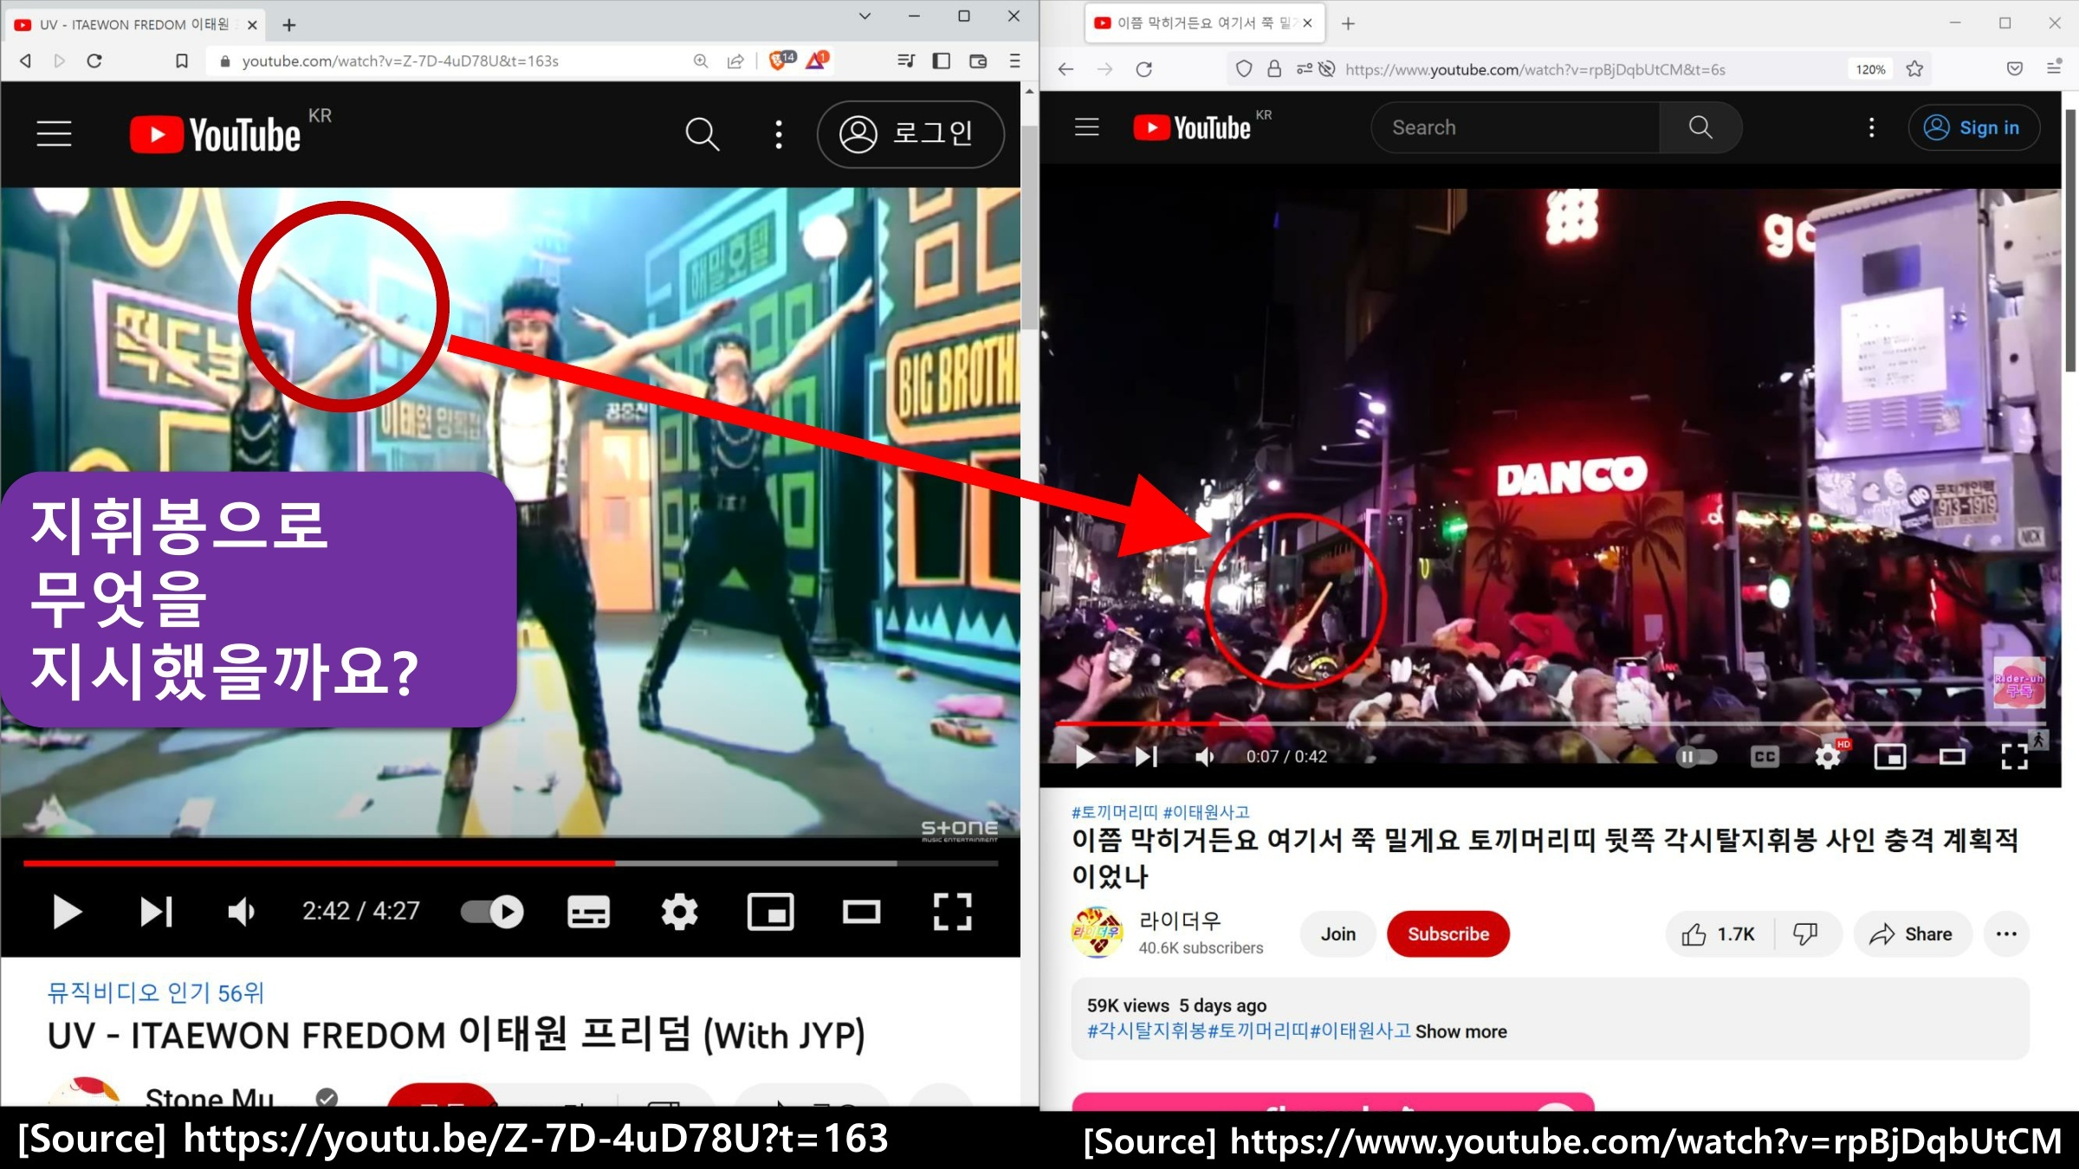Toggle autoplay switch in right video player
The image size is (2079, 1169).
(x=1696, y=757)
